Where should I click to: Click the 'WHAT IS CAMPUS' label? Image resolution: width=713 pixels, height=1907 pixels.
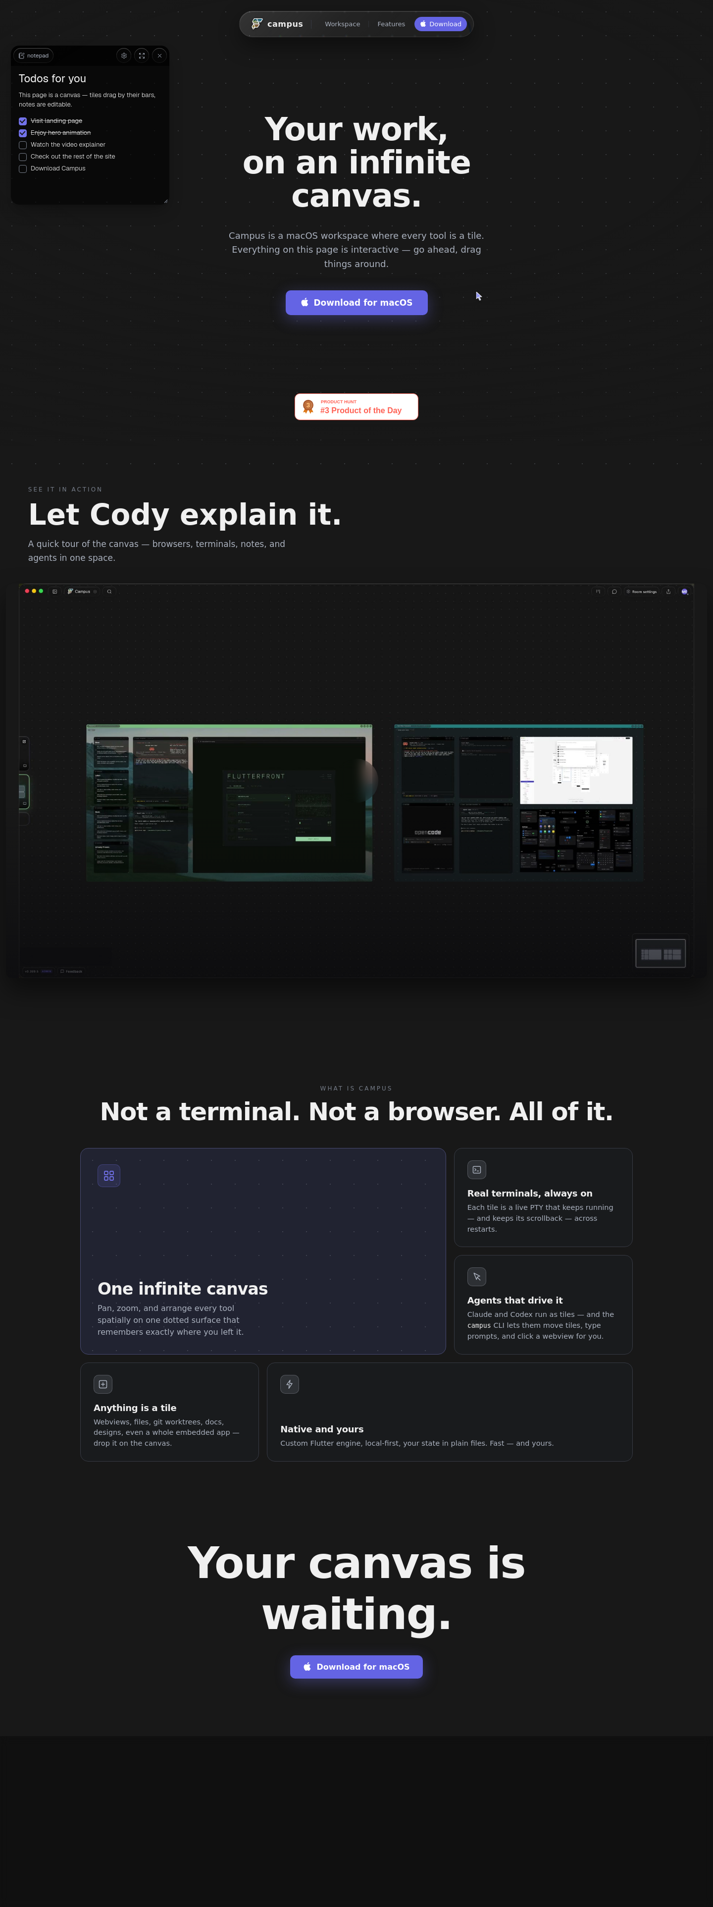(356, 1088)
